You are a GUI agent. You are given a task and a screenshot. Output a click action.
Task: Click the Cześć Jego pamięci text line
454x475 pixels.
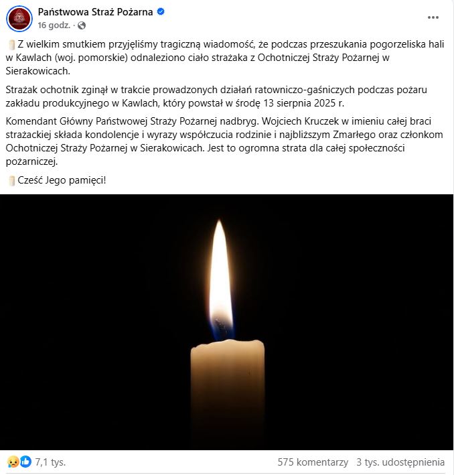62,180
